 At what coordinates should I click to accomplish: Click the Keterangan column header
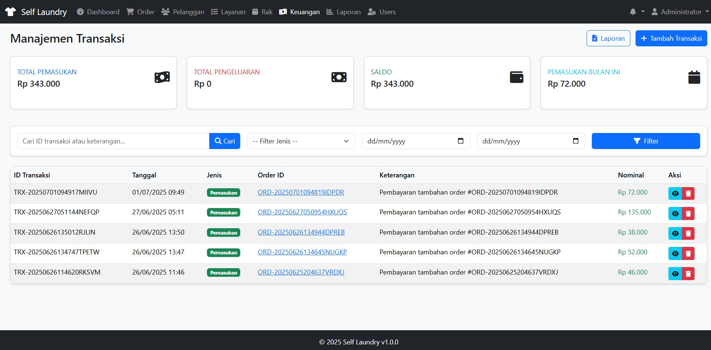(397, 175)
